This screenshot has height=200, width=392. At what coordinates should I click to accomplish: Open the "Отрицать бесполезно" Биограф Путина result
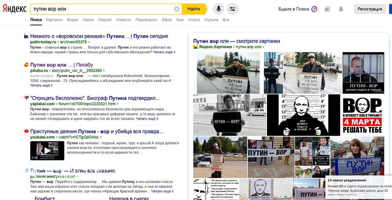[95, 98]
